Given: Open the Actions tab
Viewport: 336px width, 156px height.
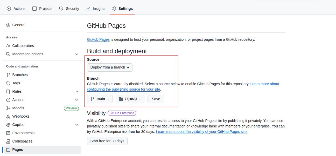Looking at the screenshot, I should pos(16,9).
